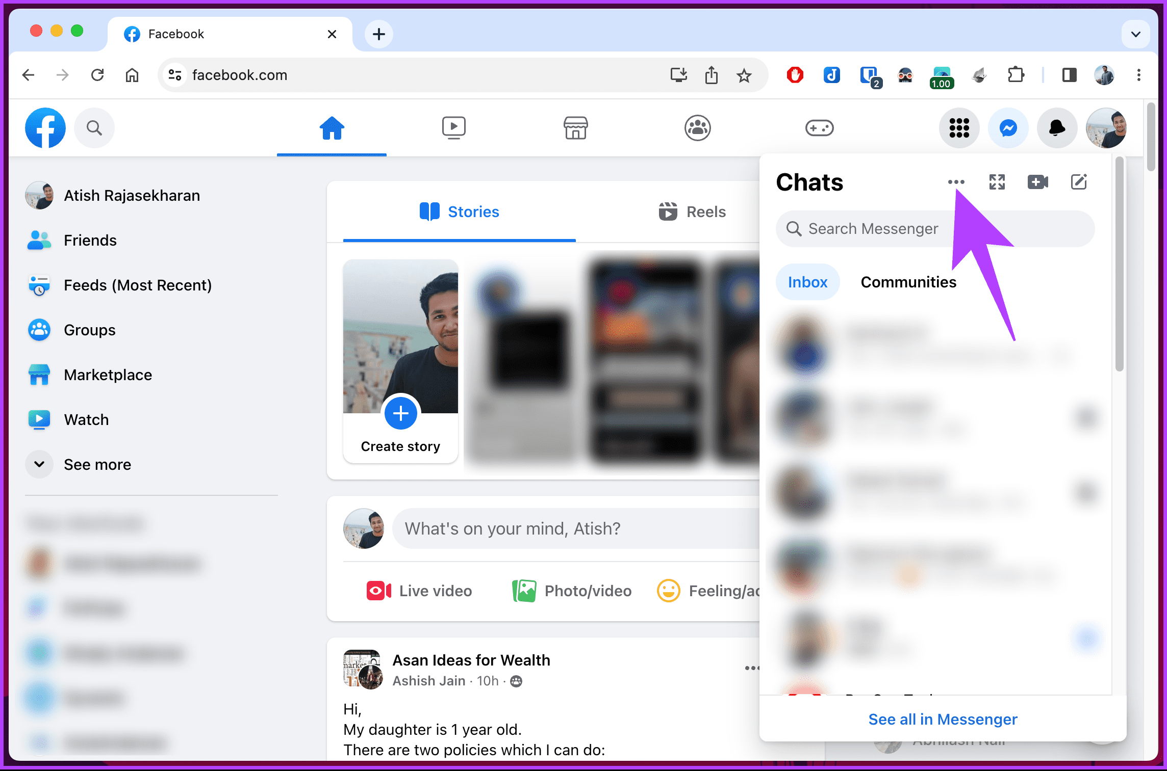Toggle the Messenger chats panel
Image resolution: width=1167 pixels, height=771 pixels.
click(x=1008, y=128)
